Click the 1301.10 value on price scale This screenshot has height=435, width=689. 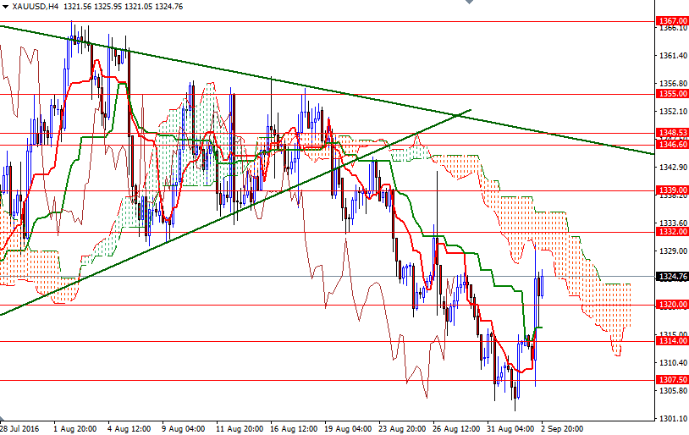coord(670,419)
